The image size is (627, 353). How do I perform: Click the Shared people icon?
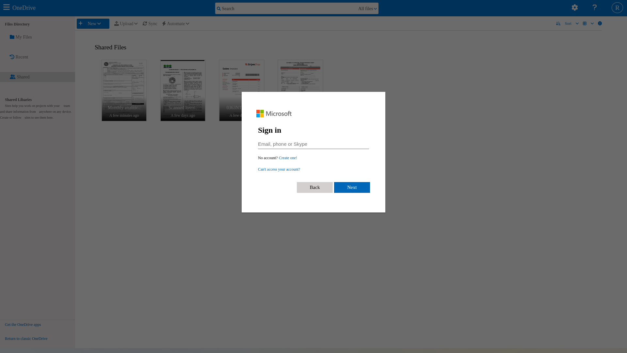pos(13,77)
